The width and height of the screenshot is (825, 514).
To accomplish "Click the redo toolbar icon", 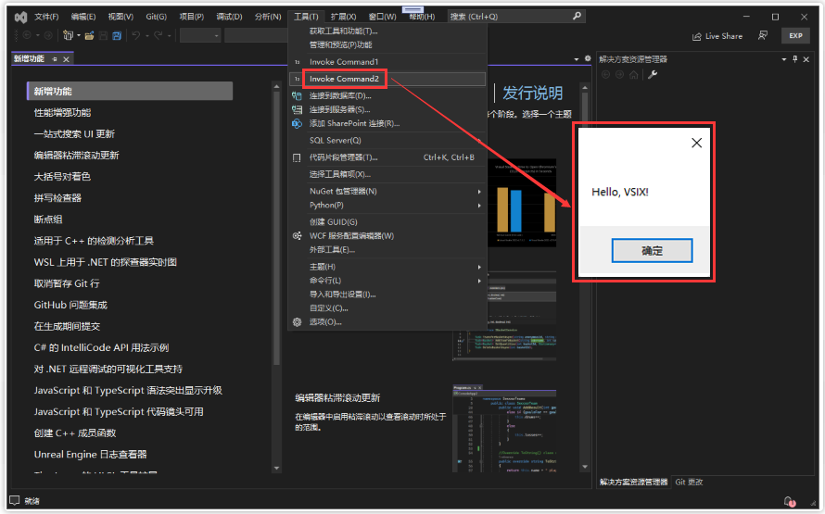I will tap(158, 35).
